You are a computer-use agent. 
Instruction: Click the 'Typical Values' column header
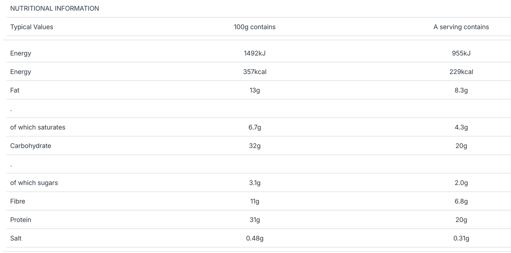pos(31,27)
